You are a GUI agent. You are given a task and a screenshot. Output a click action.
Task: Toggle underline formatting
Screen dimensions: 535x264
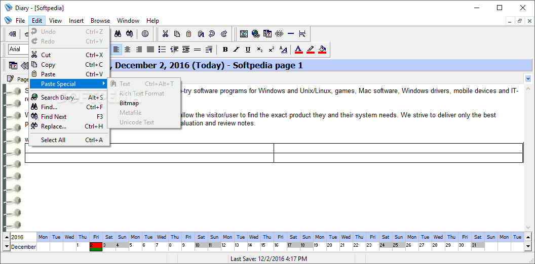click(x=248, y=50)
